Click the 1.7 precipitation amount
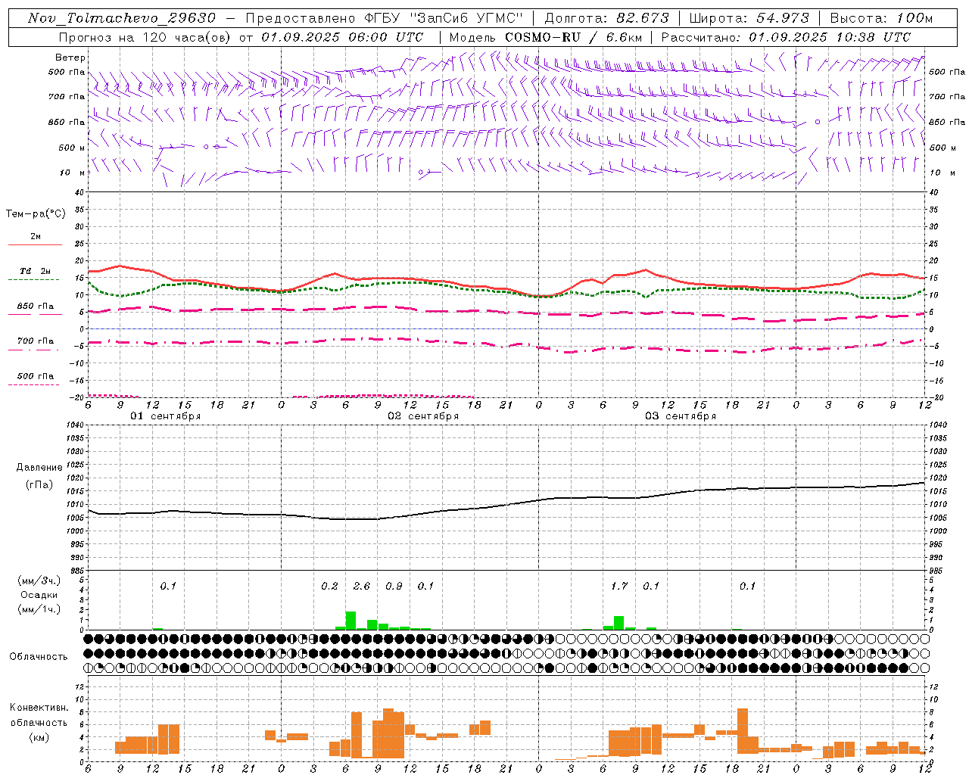 tap(619, 586)
